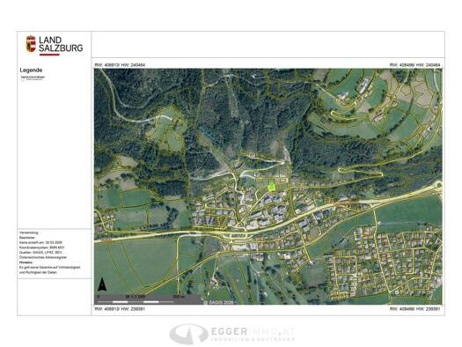Click the Legende heading
Screen dimensions: 462x347
(31, 70)
